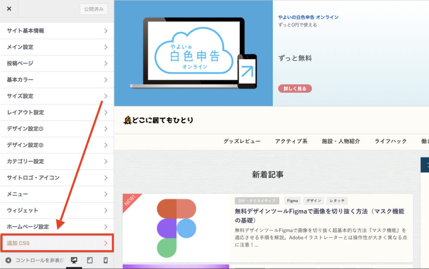429x269 pixels.
Task: Click the 公開済み publish button
Action: (x=94, y=9)
